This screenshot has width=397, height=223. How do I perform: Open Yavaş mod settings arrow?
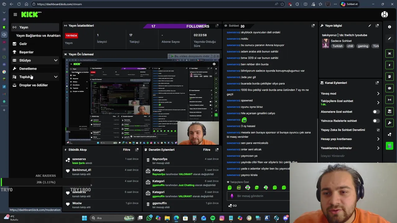click(x=378, y=94)
